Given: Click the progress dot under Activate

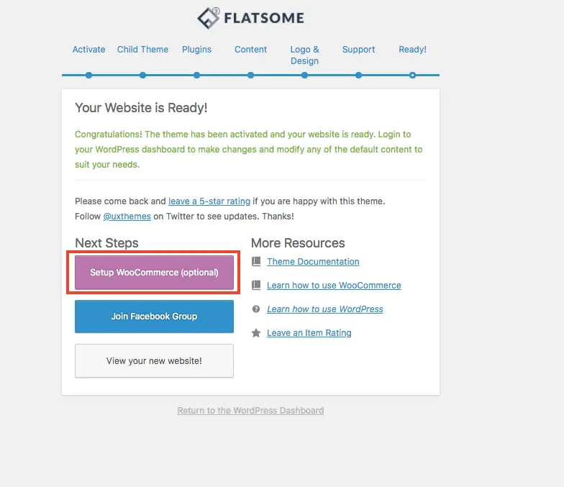Looking at the screenshot, I should click(89, 75).
